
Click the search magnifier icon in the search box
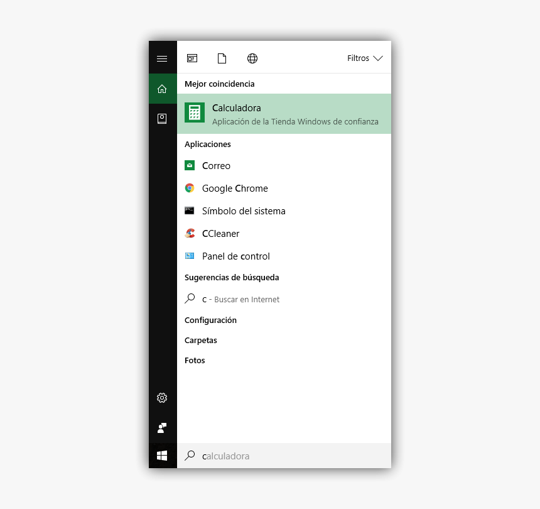click(x=190, y=456)
